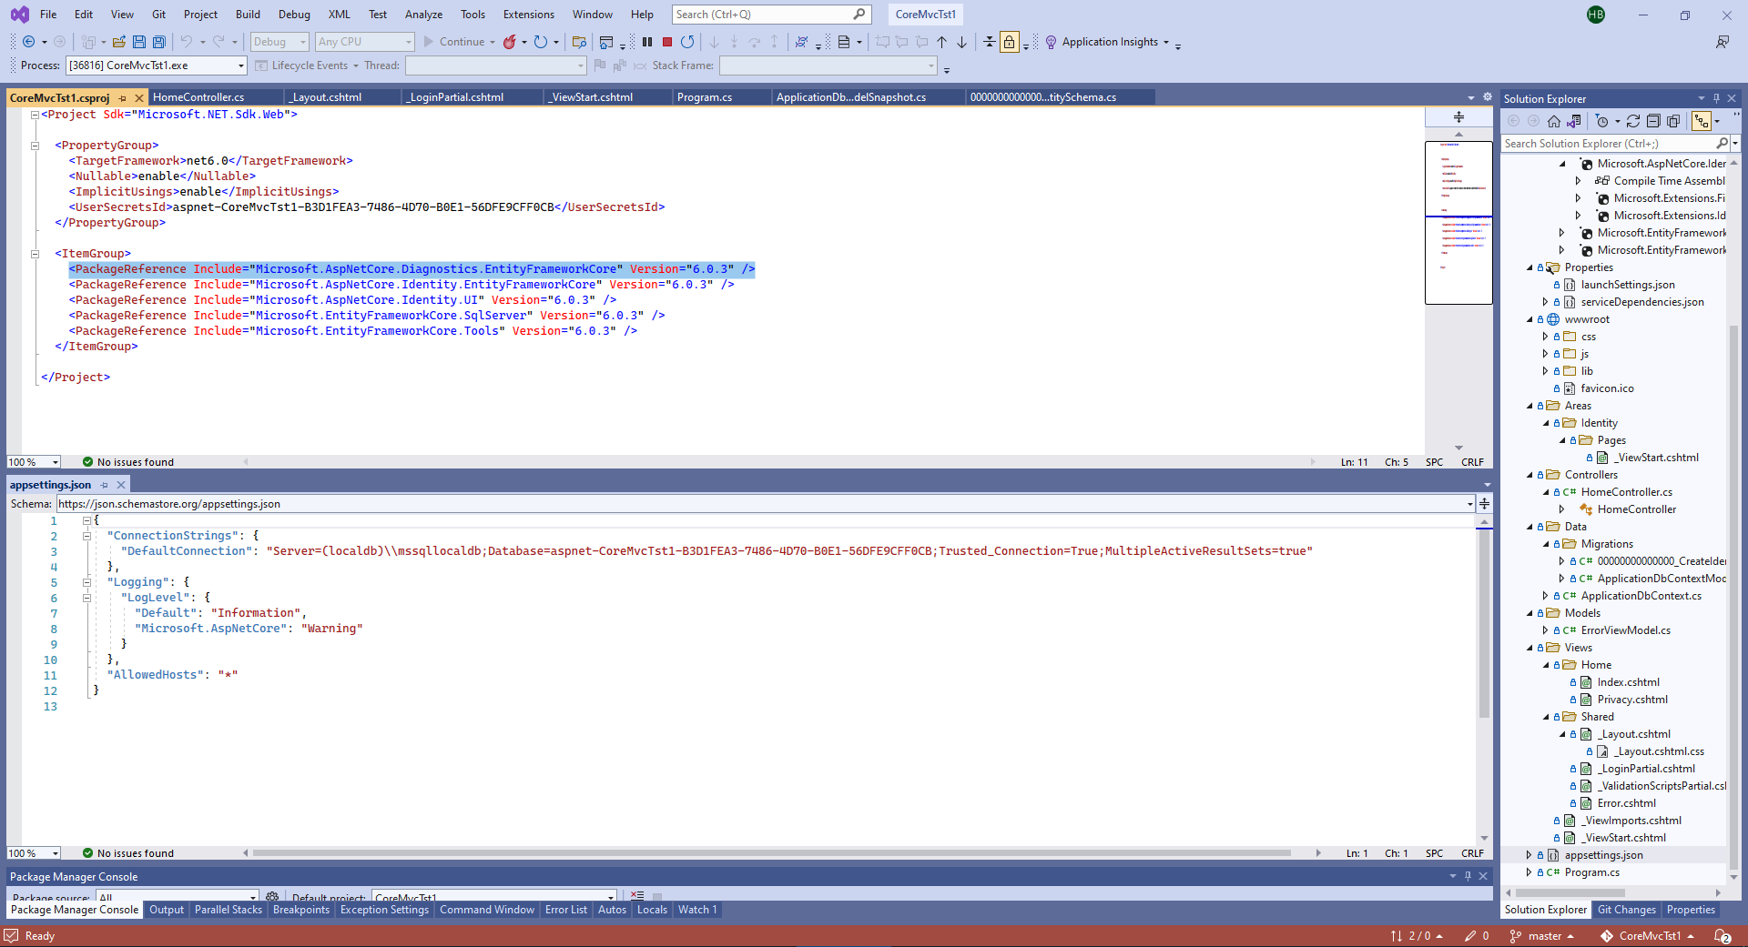Click the feedback icon at top right

[x=1723, y=42]
